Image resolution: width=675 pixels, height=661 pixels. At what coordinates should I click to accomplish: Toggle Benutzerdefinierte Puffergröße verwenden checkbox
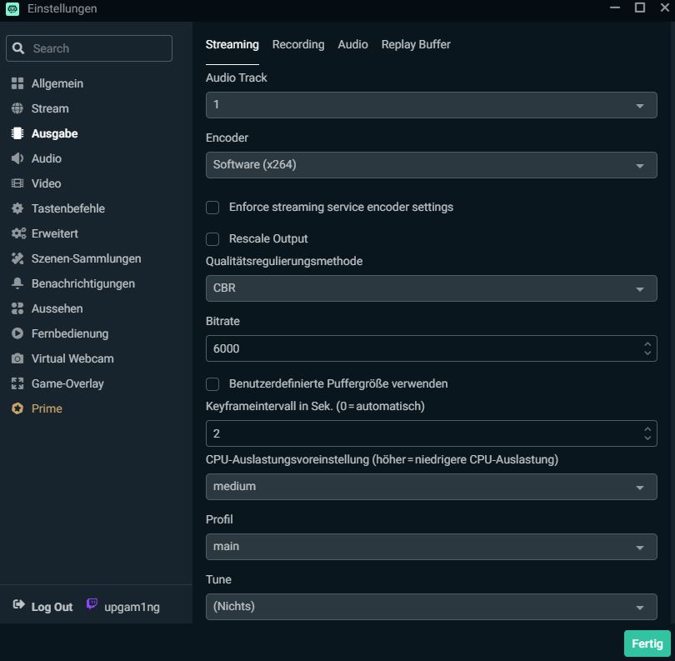212,384
